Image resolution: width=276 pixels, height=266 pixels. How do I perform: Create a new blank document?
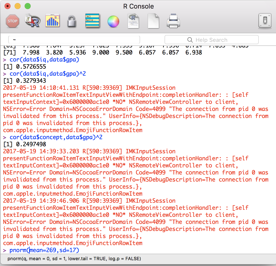point(153,21)
